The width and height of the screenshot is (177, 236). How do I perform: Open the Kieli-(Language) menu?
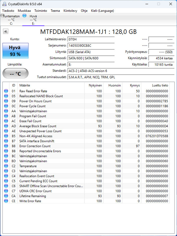(x=102, y=11)
